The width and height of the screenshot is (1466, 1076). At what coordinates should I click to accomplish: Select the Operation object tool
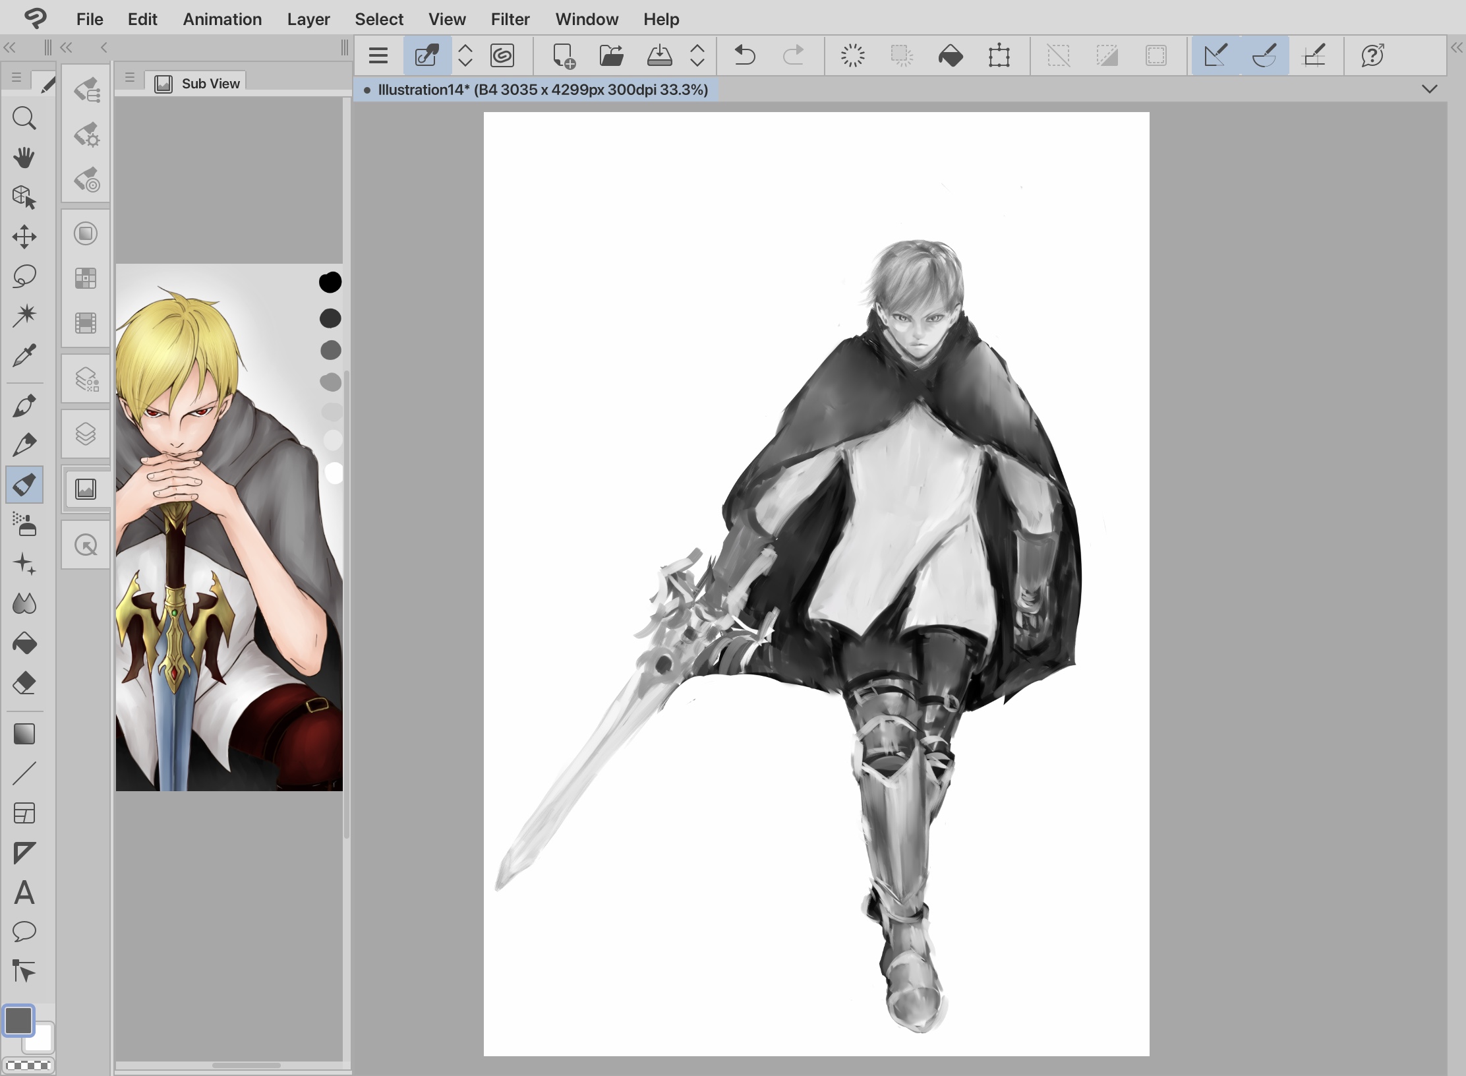(24, 197)
